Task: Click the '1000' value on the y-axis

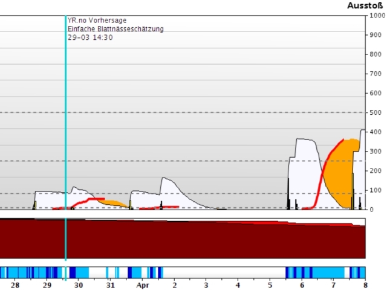Action: click(x=376, y=16)
